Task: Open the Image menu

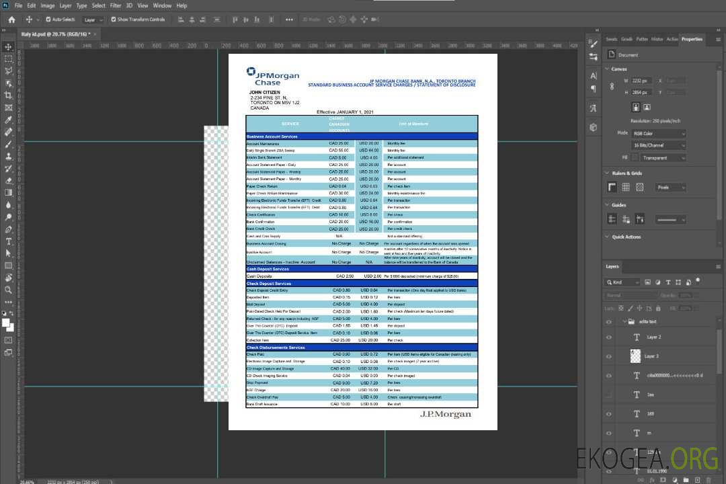Action: (x=48, y=5)
